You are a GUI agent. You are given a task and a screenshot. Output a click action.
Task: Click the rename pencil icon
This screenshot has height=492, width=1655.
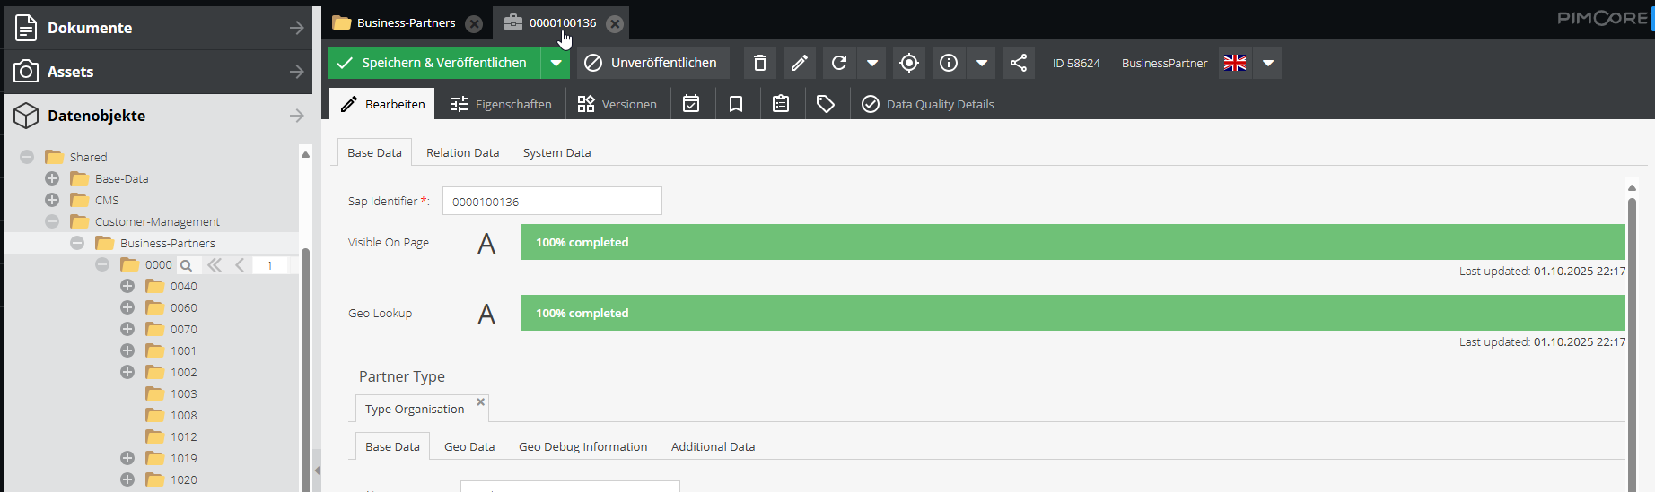(799, 63)
